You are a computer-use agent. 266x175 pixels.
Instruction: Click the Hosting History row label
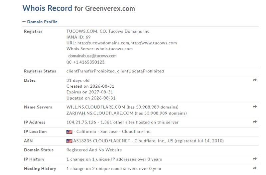click(40, 169)
